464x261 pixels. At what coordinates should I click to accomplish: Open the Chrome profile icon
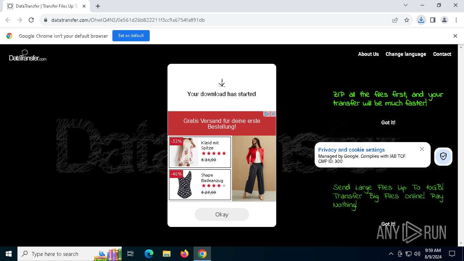pos(444,20)
